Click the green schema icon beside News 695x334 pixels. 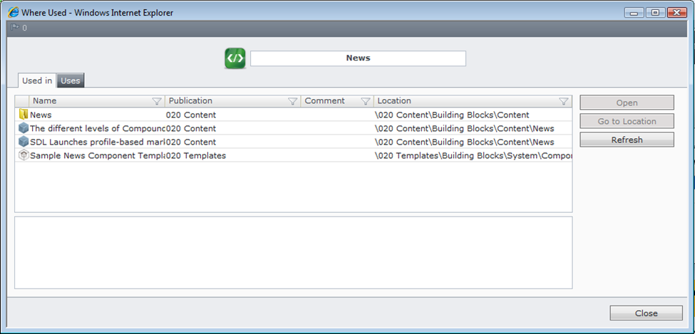coord(235,58)
